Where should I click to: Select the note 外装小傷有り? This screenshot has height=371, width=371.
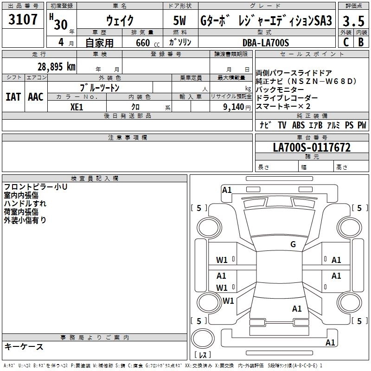25,220
